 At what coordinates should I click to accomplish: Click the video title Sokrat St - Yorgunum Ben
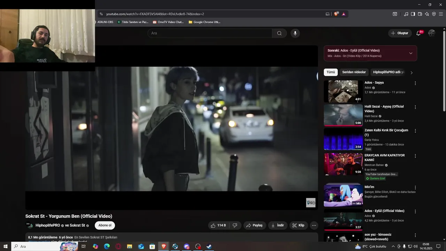click(x=69, y=216)
